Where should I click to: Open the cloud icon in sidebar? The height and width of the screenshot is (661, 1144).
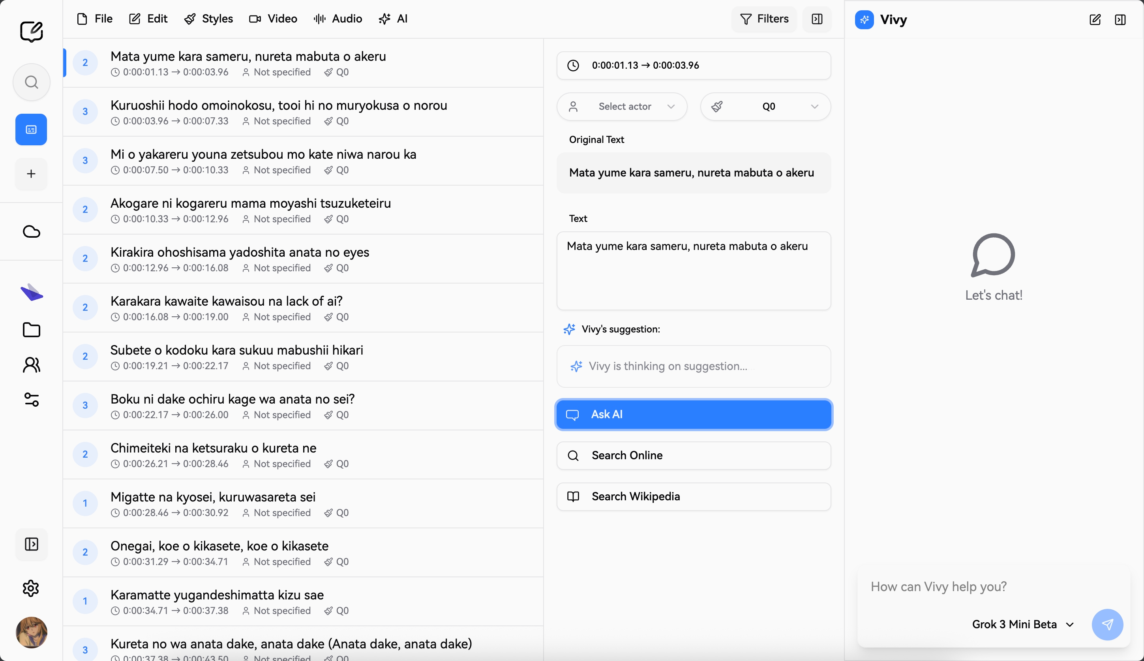[x=31, y=231]
